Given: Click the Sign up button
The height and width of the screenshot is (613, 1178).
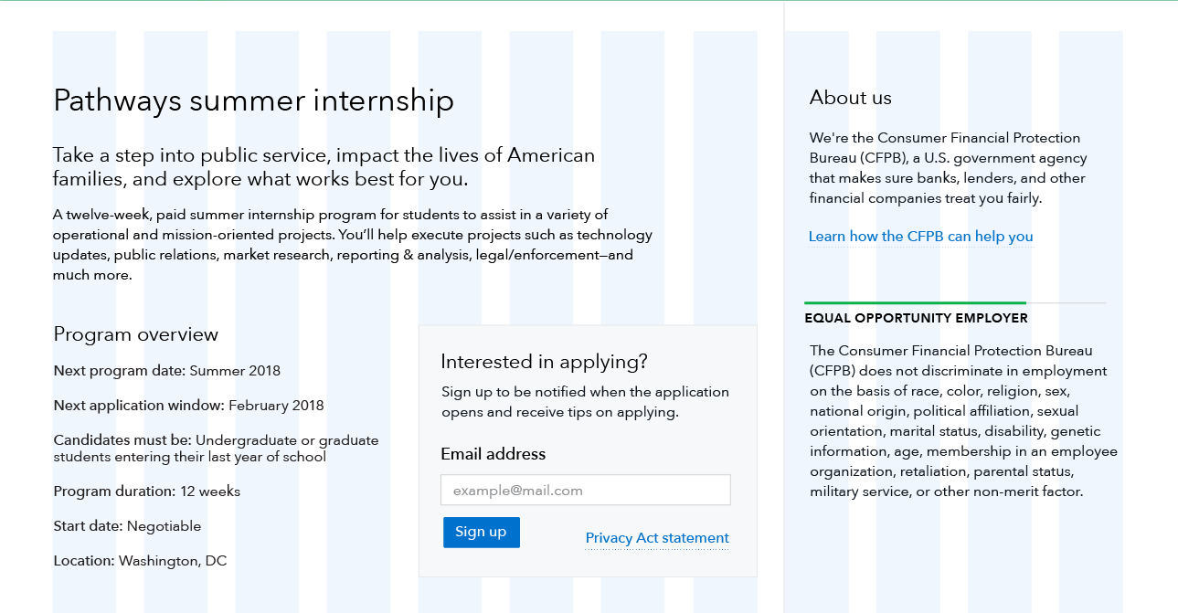Looking at the screenshot, I should pyautogui.click(x=482, y=533).
